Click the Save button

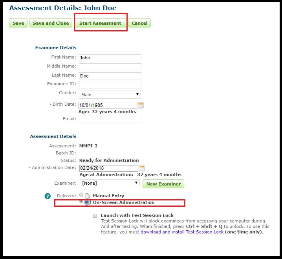click(18, 23)
